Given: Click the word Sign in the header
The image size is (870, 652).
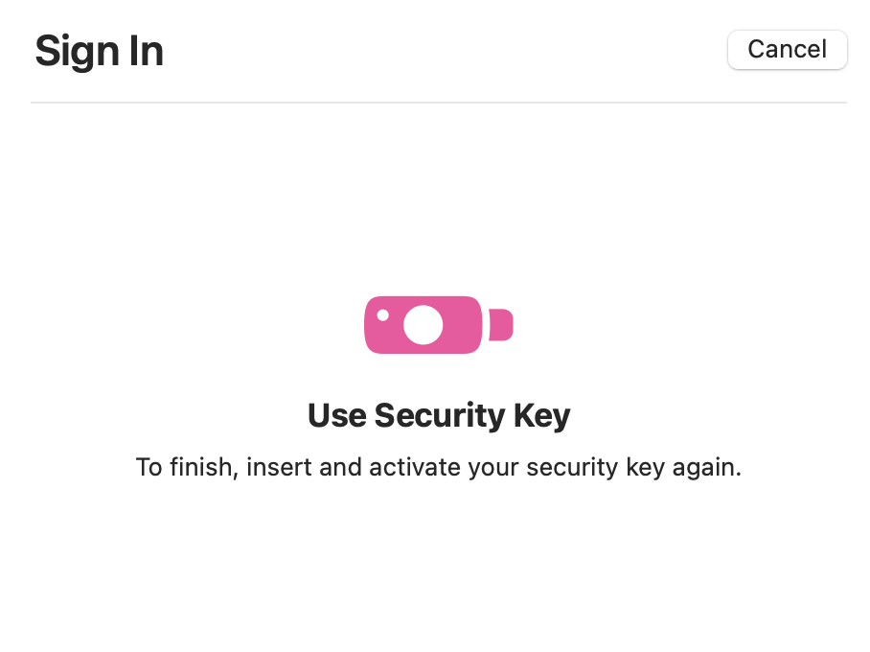Looking at the screenshot, I should [77, 52].
